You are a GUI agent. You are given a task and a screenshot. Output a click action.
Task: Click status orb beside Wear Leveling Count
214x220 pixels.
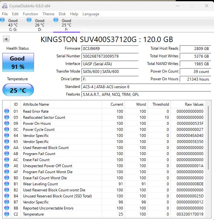(7, 184)
